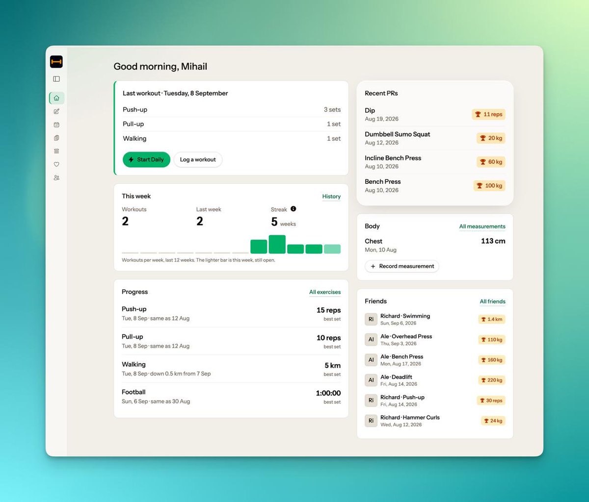Open Ale · Bench Press friend entry

point(435,360)
